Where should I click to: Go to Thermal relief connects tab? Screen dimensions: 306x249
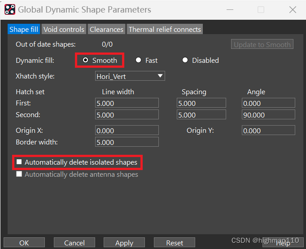165,29
